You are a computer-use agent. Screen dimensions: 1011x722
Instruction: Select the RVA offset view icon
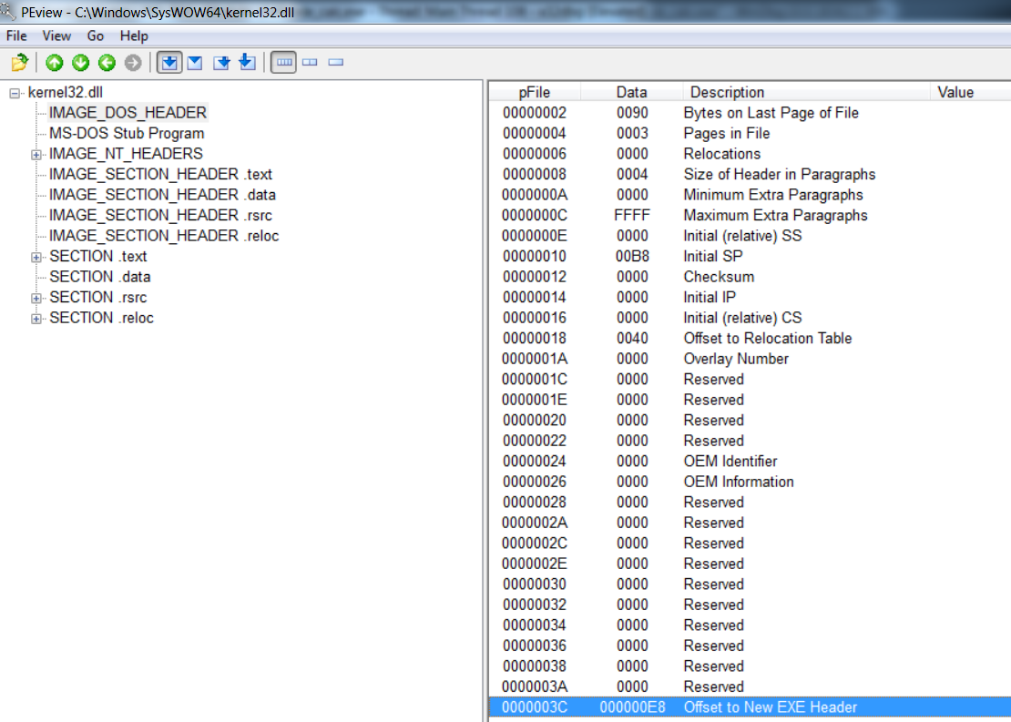pos(194,62)
